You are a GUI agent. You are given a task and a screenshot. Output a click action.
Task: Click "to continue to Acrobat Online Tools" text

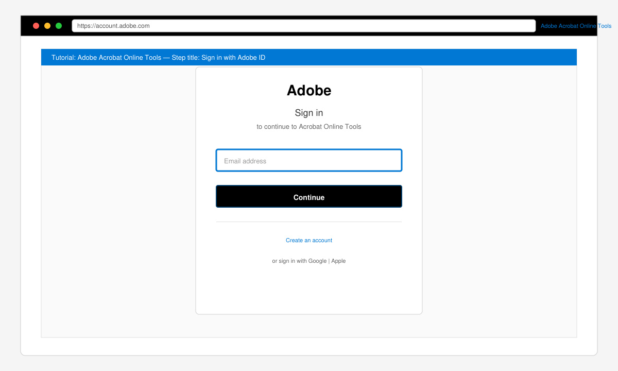click(x=309, y=127)
